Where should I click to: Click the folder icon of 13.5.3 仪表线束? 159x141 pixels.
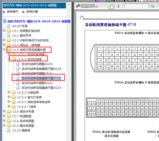coord(13,92)
